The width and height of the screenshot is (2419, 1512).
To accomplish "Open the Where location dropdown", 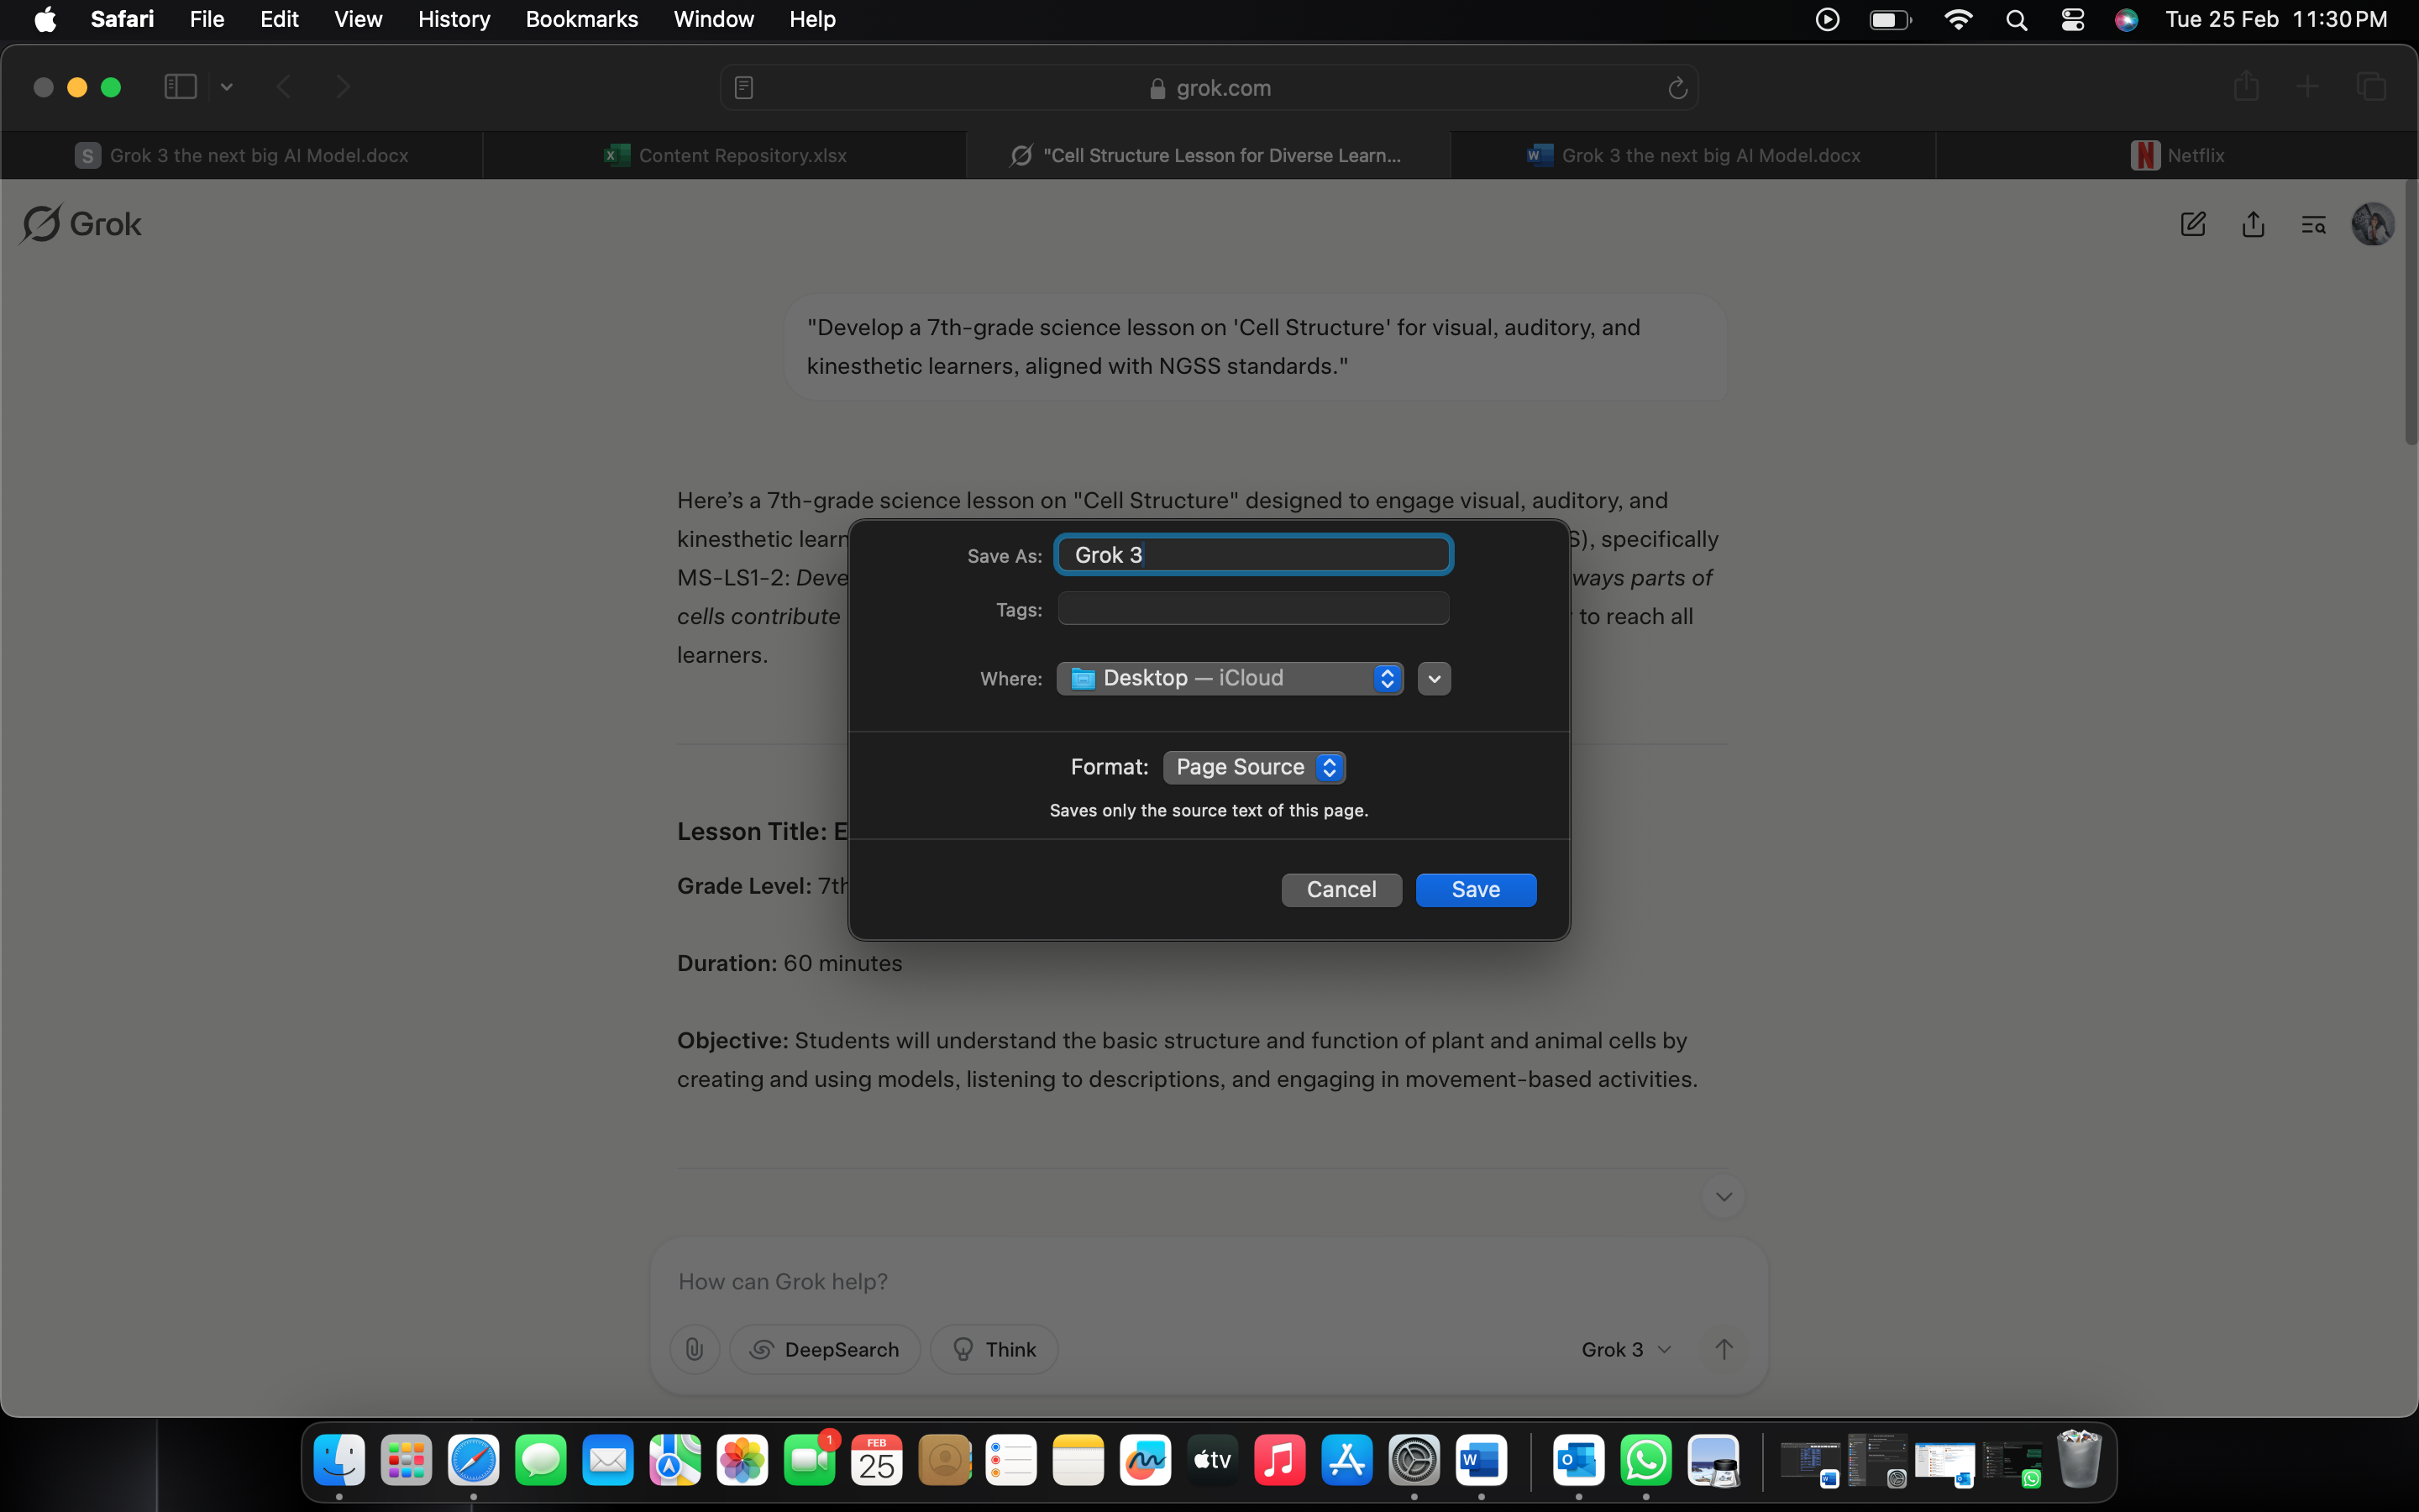I will click(1230, 678).
